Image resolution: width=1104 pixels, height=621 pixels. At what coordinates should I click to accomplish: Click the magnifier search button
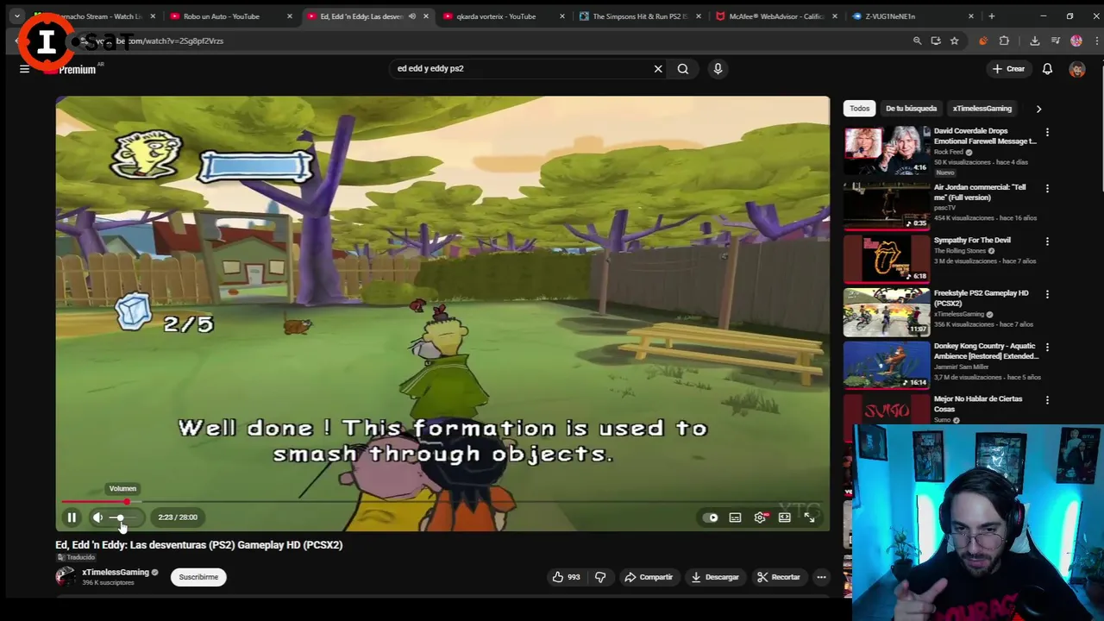[683, 69]
